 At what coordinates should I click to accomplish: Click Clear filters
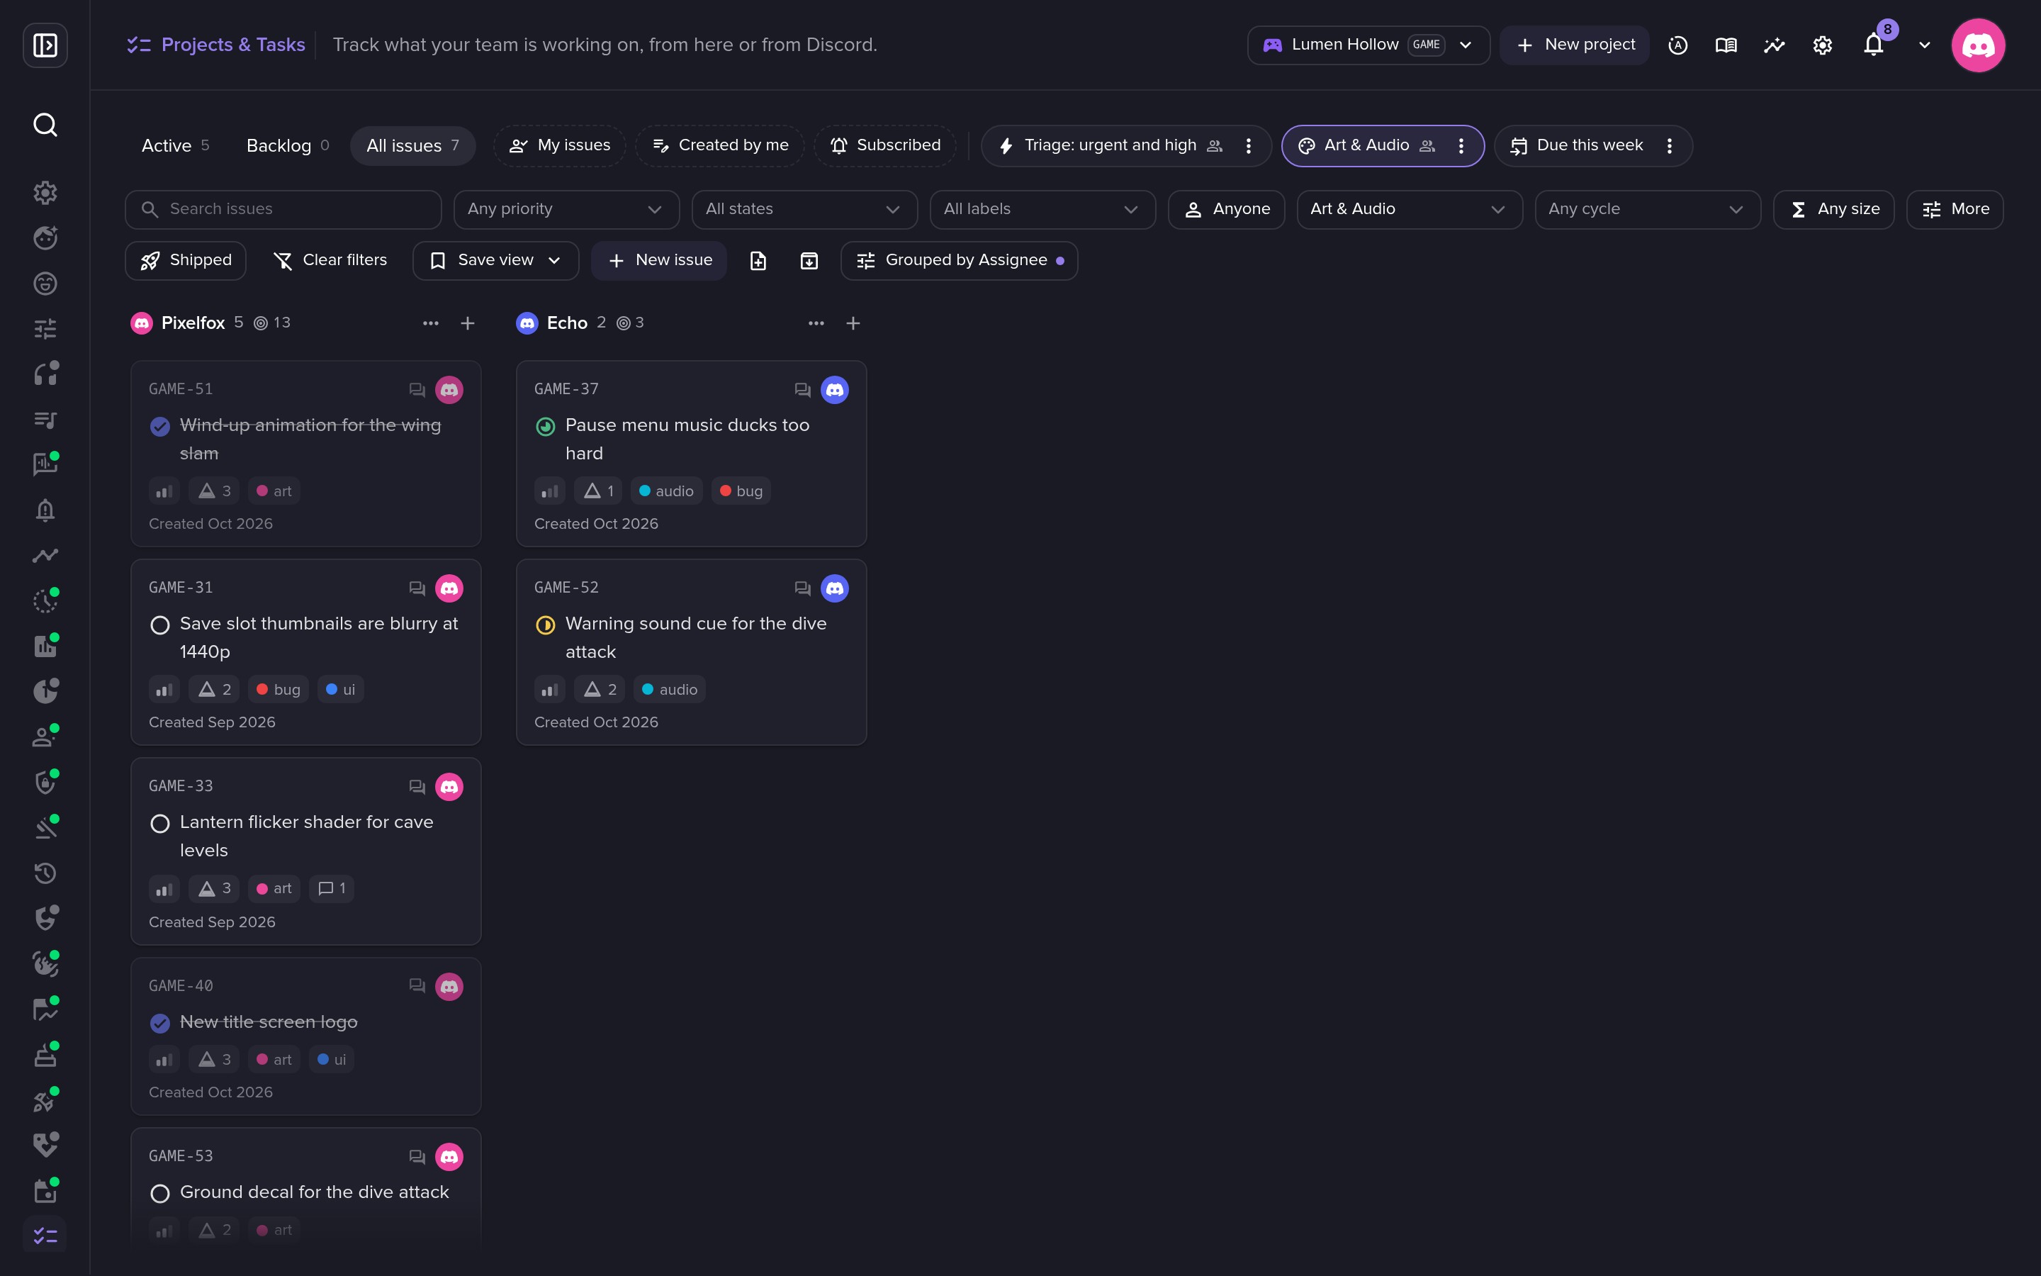click(x=331, y=261)
